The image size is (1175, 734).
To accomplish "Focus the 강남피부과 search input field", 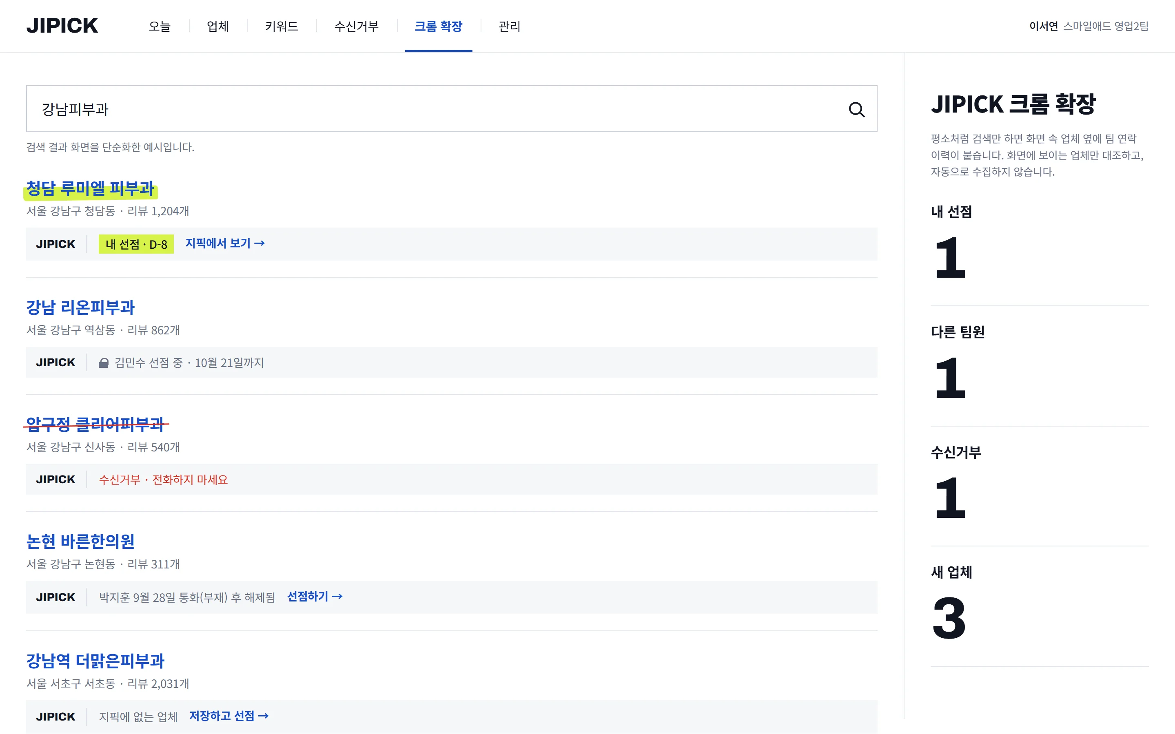I will point(452,109).
